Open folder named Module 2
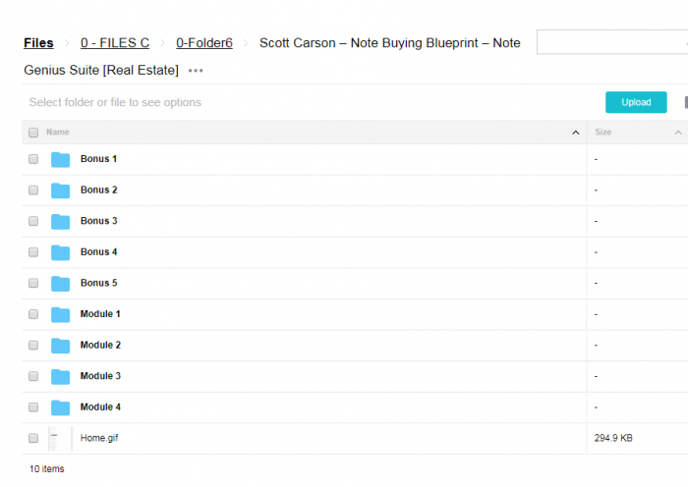This screenshot has height=487, width=688. pyautogui.click(x=100, y=346)
